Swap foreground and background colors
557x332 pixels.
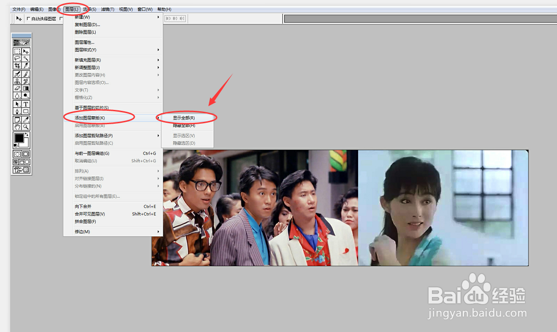tap(27, 134)
